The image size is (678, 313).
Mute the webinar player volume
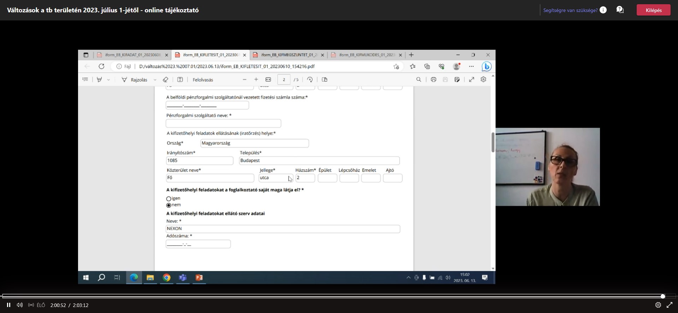[x=20, y=305]
